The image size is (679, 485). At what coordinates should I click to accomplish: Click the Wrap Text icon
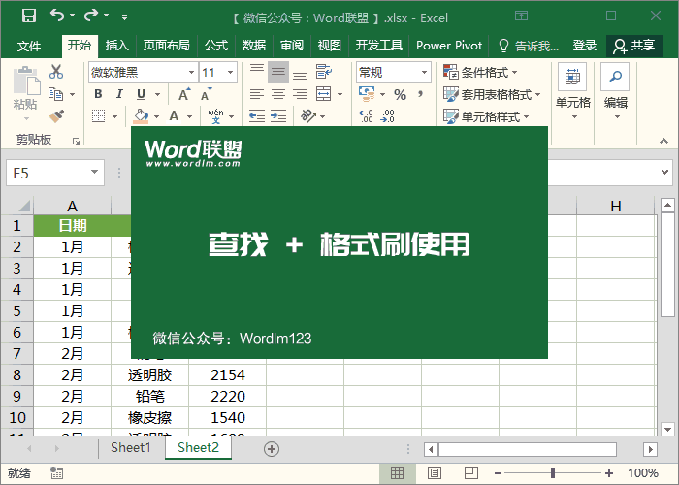[323, 71]
